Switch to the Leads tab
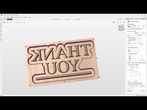Viewport: 147px width, 110px height. click(132, 63)
